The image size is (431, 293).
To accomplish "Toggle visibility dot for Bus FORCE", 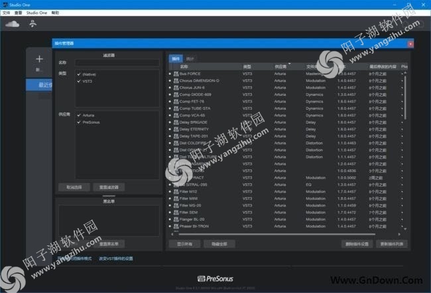I will click(x=170, y=73).
